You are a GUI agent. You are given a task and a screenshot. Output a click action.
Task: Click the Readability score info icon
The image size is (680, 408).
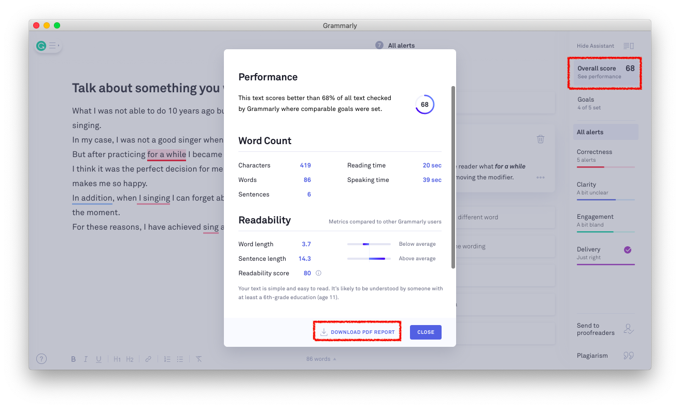click(319, 273)
